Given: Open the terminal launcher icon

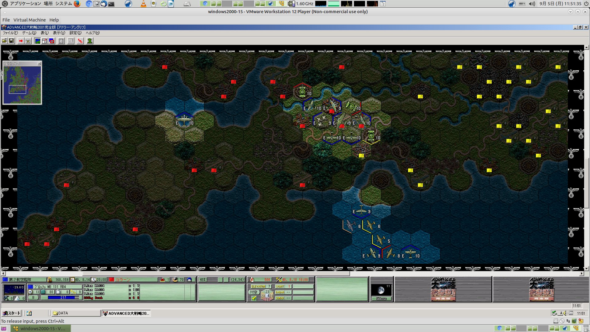Looking at the screenshot, I should point(112,4).
